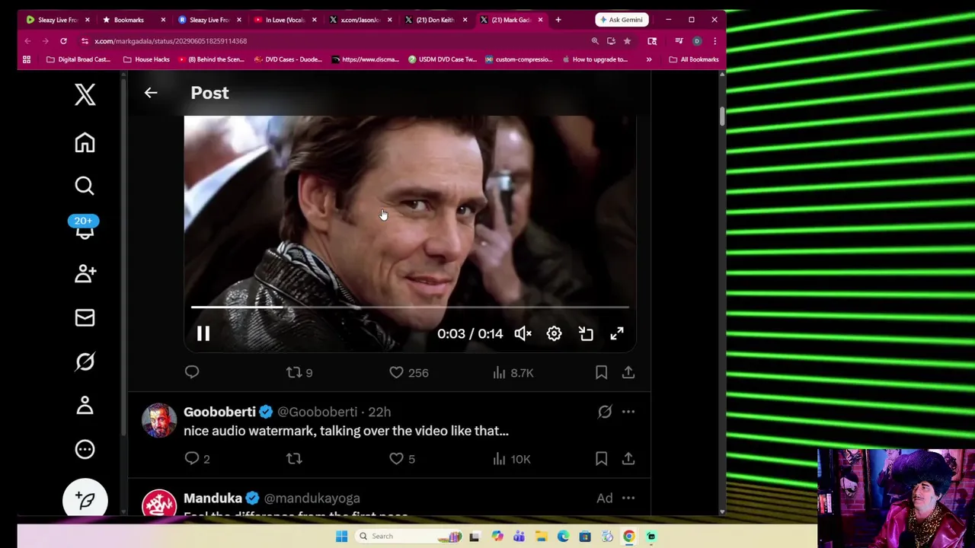
Task: Share the main video post
Action: coord(628,372)
